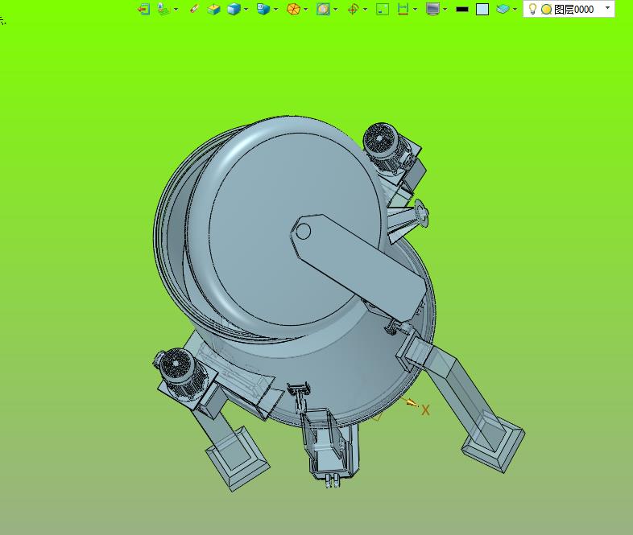Click the stacked layers icon
This screenshot has height=535, width=633.
tap(503, 9)
